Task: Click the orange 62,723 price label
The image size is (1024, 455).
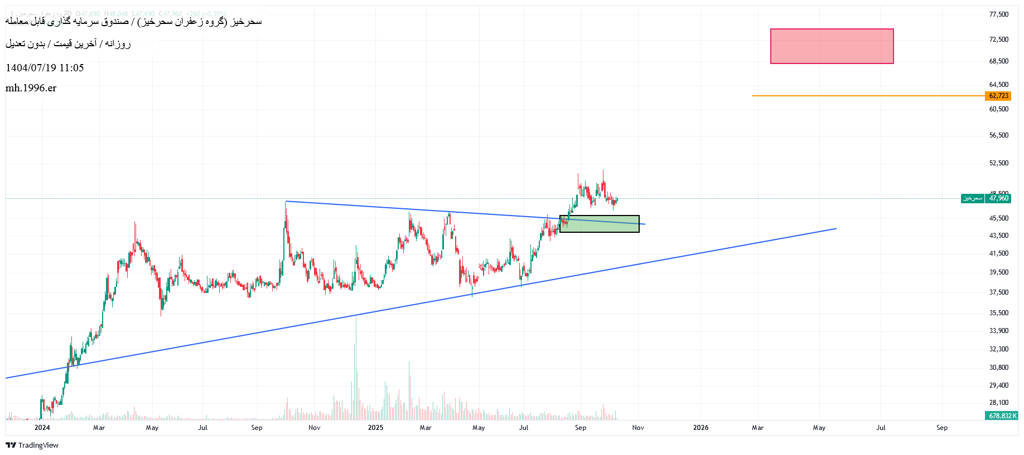Action: (998, 96)
